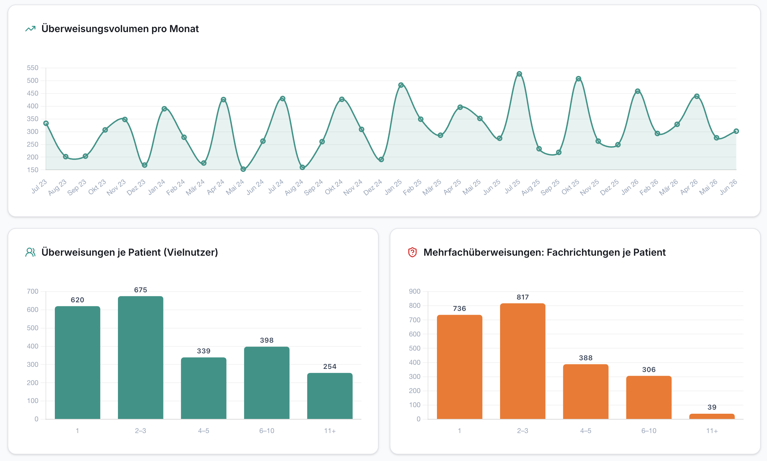This screenshot has height=461, width=767.
Task: Select the Jan 26 data point
Action: pos(638,91)
